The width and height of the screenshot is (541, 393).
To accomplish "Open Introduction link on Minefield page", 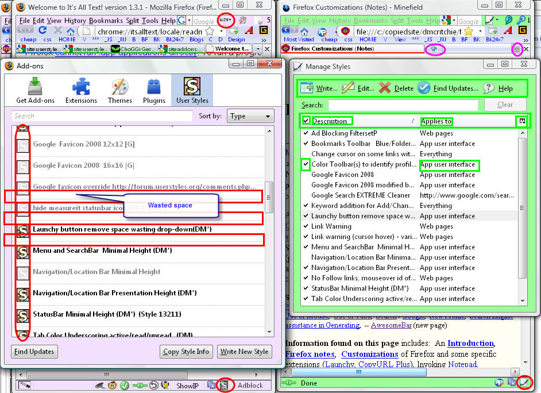I will click(470, 344).
